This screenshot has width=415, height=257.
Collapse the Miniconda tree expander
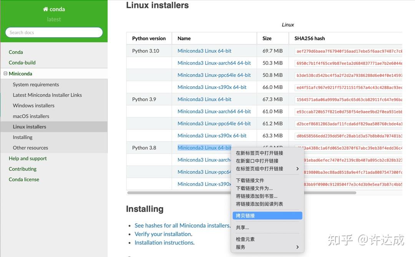pos(5,74)
